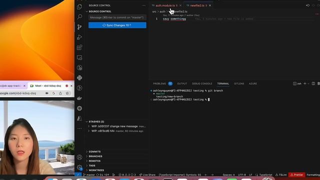Open the Run and Debug view
Viewport: 320px width, 180px height.
point(79,37)
